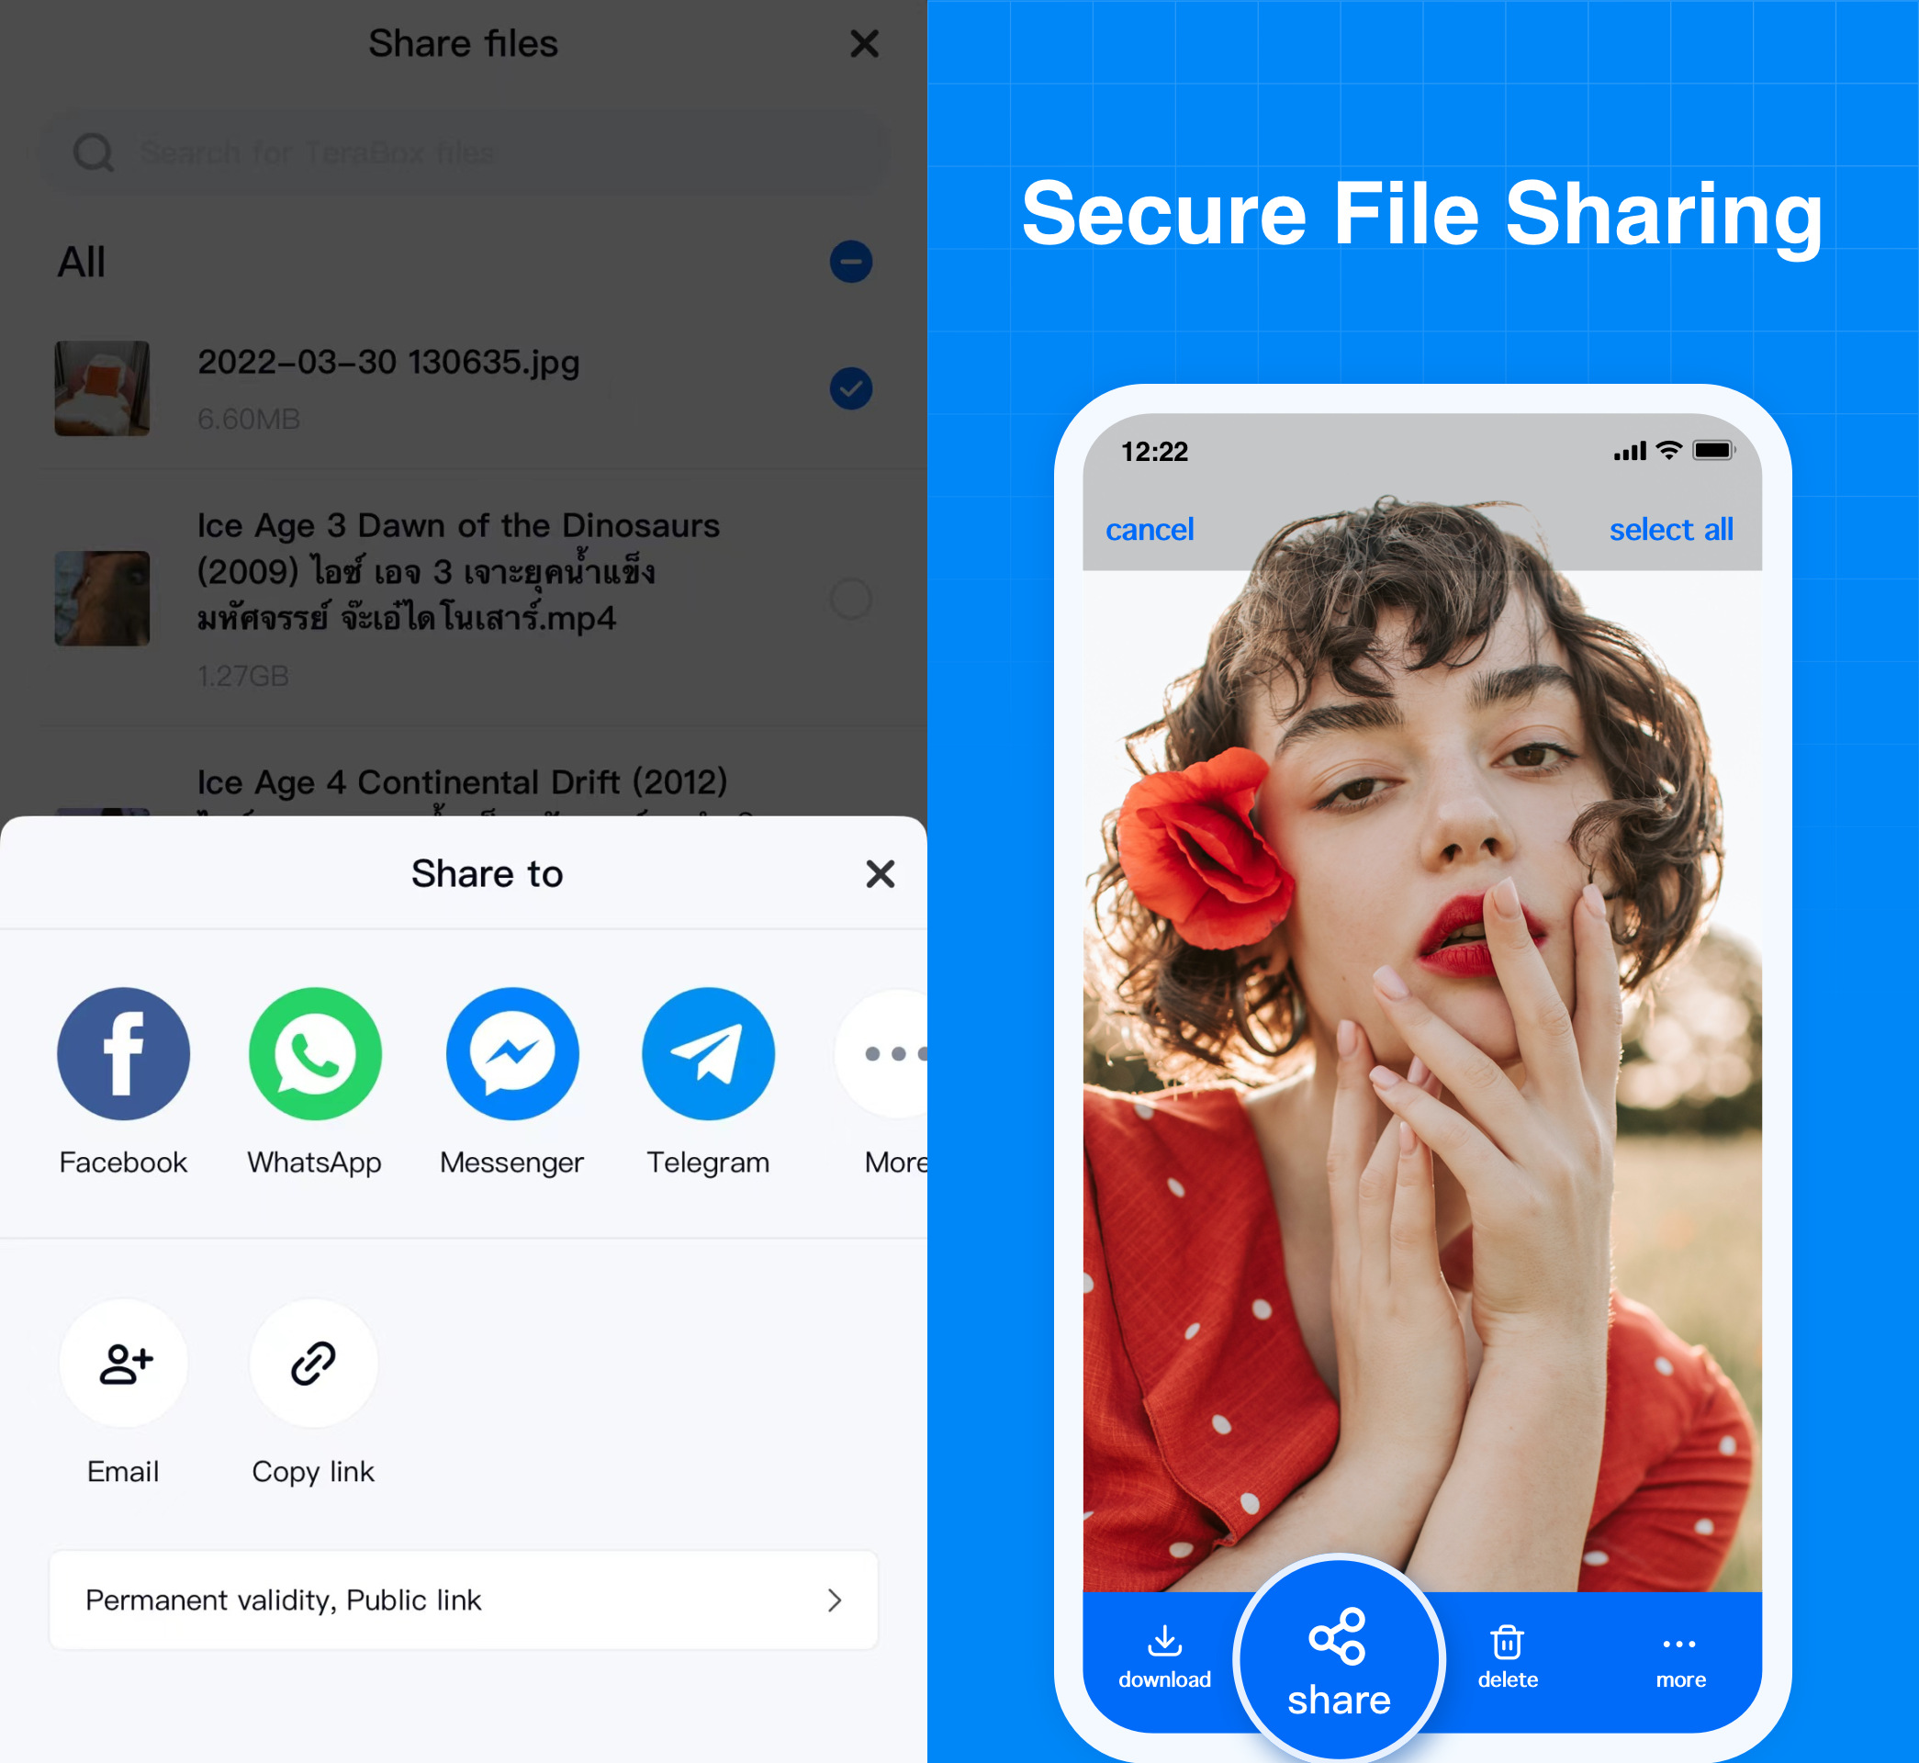Click the Share icon in bottom toolbar
This screenshot has width=1919, height=1763.
coord(1337,1655)
